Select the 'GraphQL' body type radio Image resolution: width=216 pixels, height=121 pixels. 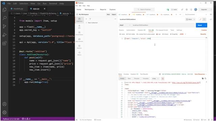(171, 34)
